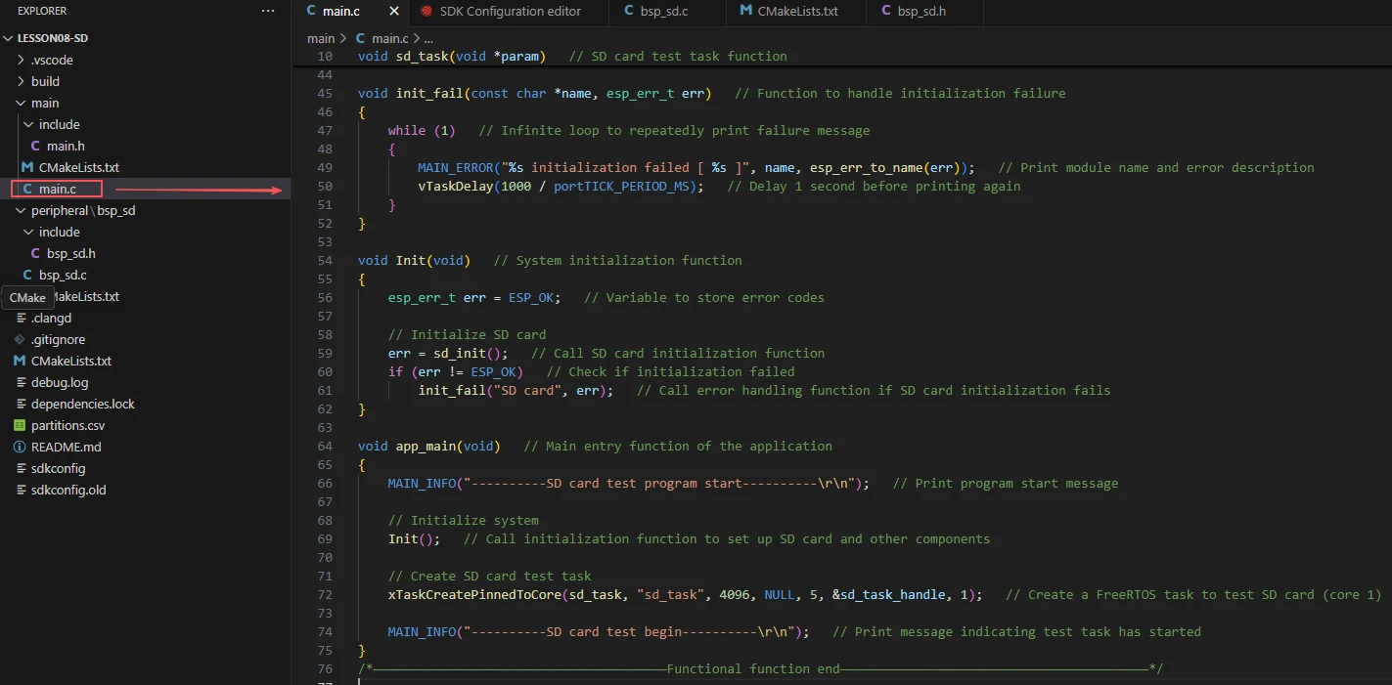Viewport: 1392px width, 685px height.
Task: Click the .gitignore git file icon
Action: (x=20, y=340)
